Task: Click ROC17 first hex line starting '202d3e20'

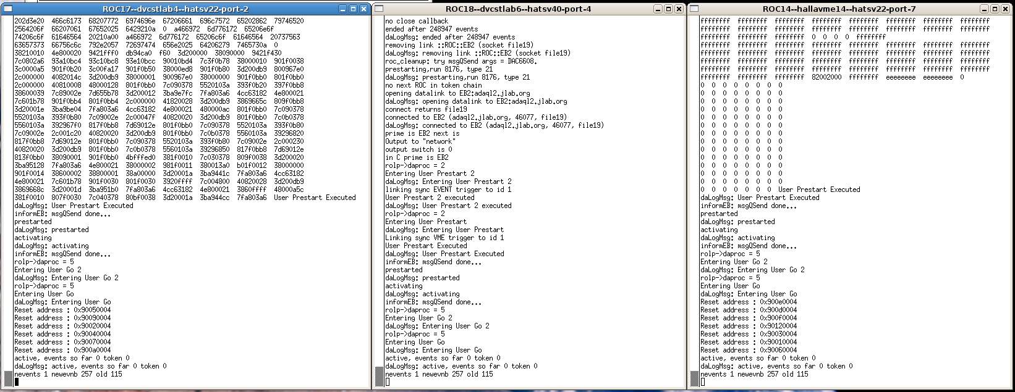Action: [x=159, y=21]
